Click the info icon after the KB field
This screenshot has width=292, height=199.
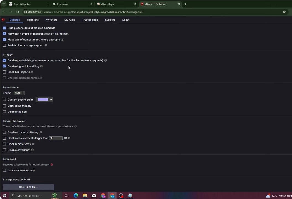pos(69,138)
